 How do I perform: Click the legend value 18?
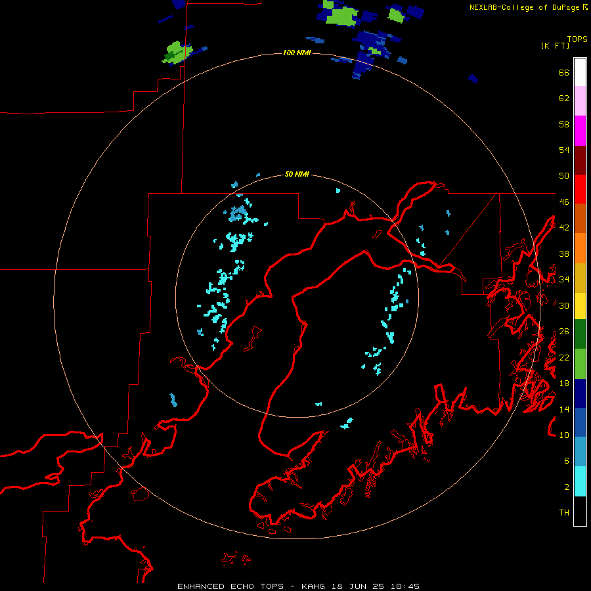coord(564,383)
